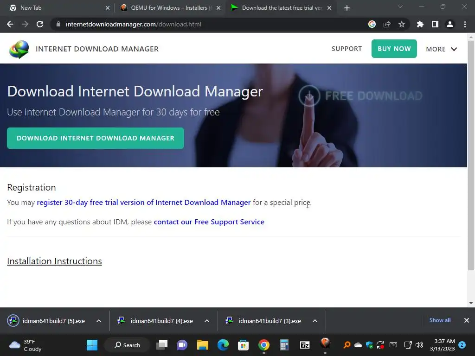Open contact our Free Support Service link
The width and height of the screenshot is (475, 356).
209,222
